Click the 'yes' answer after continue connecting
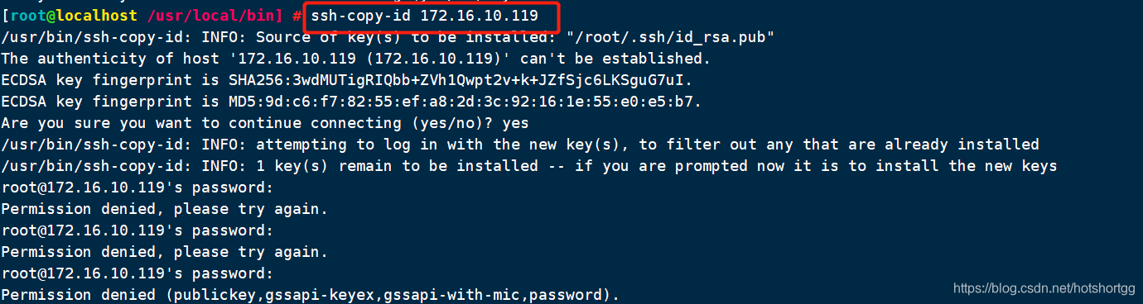Viewport: 1143px width, 304px height. (x=515, y=123)
